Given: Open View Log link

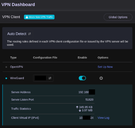Looking at the screenshot, I should (x=103, y=118).
